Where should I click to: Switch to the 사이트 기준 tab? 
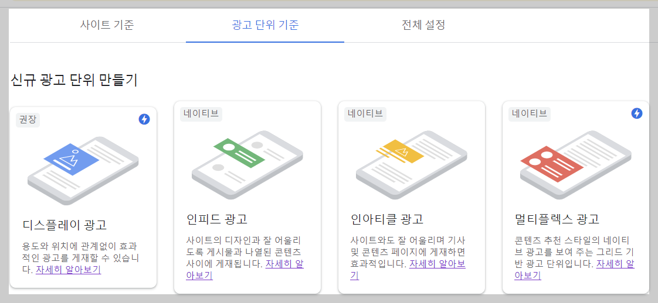107,25
